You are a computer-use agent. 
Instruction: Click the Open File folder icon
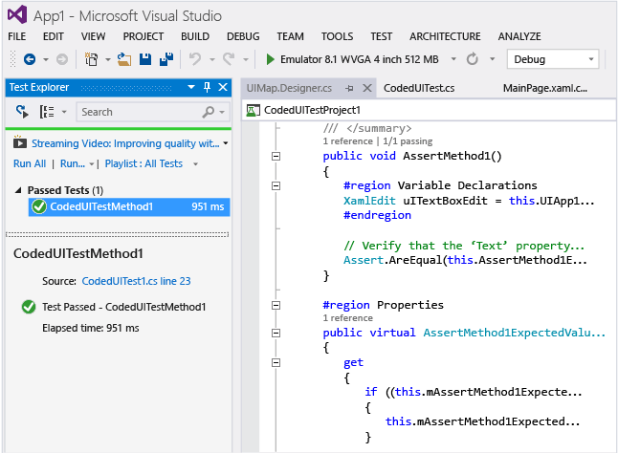pyautogui.click(x=124, y=59)
